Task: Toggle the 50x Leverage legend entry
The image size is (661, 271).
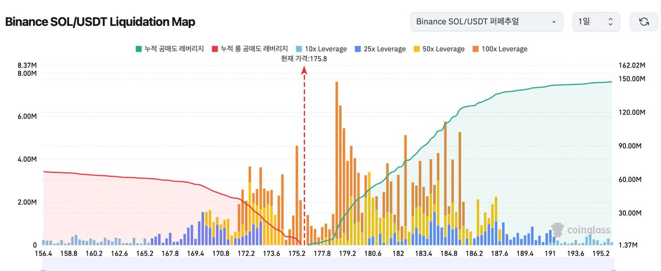Action: coord(439,49)
